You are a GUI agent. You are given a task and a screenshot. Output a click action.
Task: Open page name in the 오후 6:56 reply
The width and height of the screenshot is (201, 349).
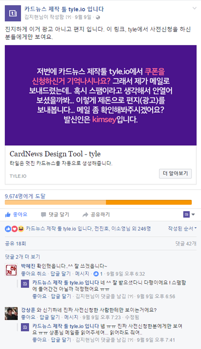click(66, 283)
